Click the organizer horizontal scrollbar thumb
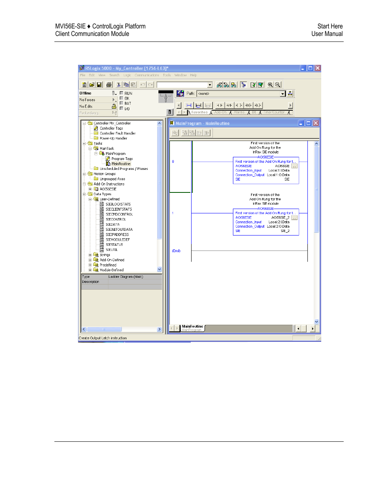The height and width of the screenshot is (488, 376). (104, 329)
